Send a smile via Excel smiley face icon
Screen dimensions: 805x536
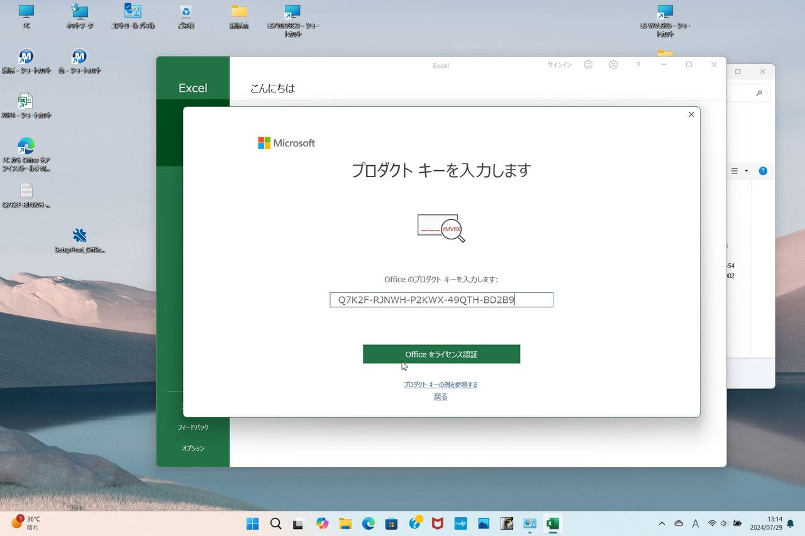coord(588,65)
